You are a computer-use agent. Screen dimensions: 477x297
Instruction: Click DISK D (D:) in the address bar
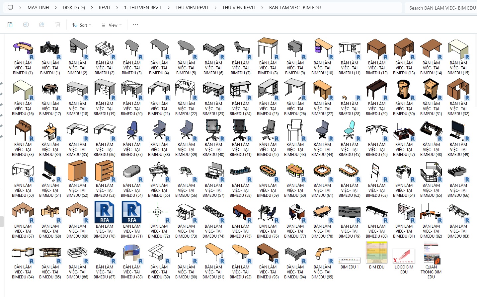[x=74, y=8]
